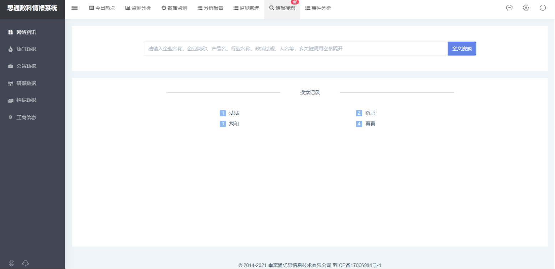Open the 分析报告 top tab
Viewport: 555px width, 269px height.
[210, 8]
